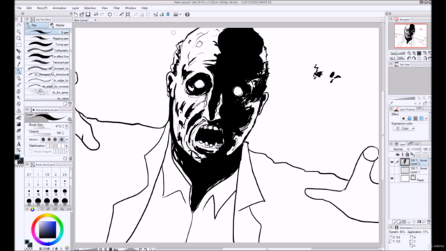Click the Help question mark icon

pos(187,15)
